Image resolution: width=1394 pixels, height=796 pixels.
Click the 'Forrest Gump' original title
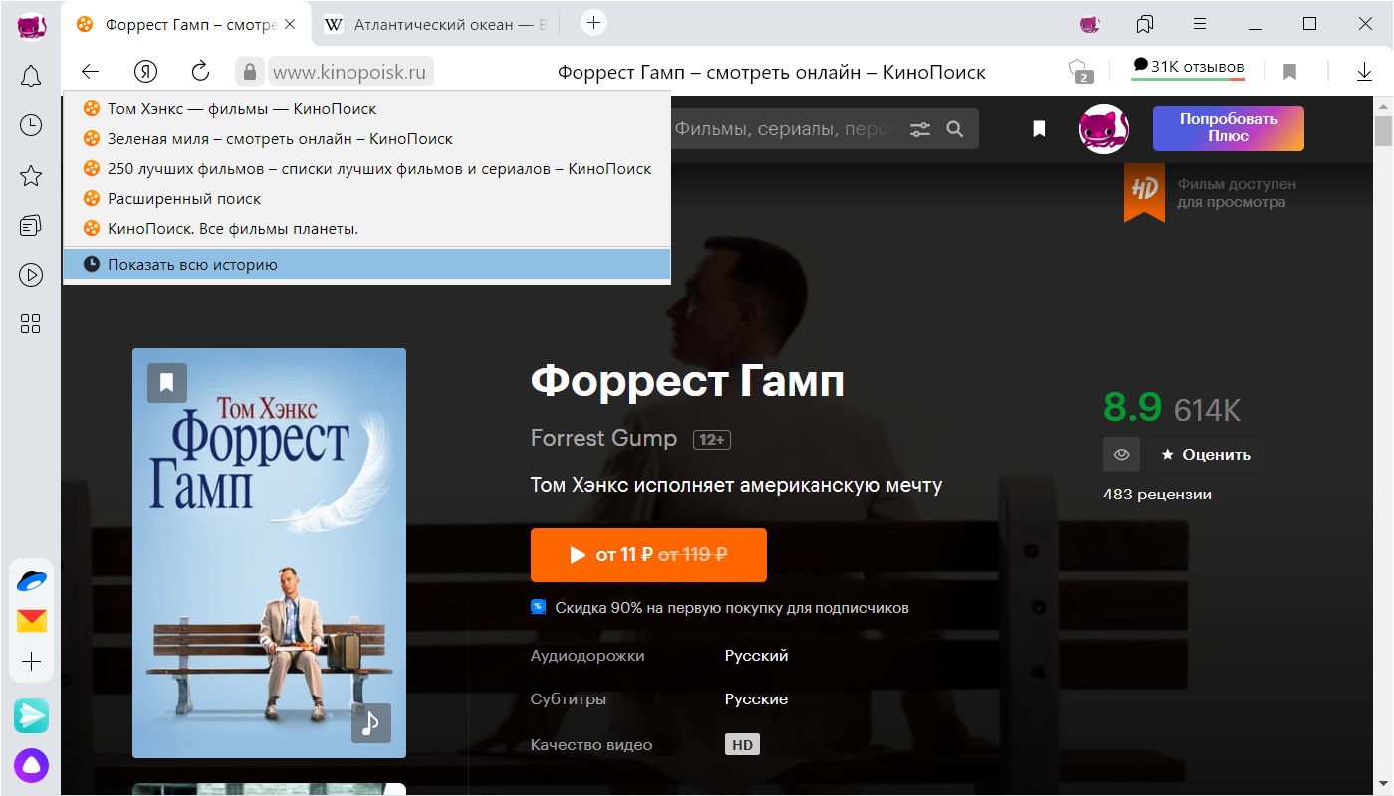603,438
